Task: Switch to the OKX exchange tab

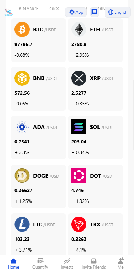Action: [x=54, y=9]
